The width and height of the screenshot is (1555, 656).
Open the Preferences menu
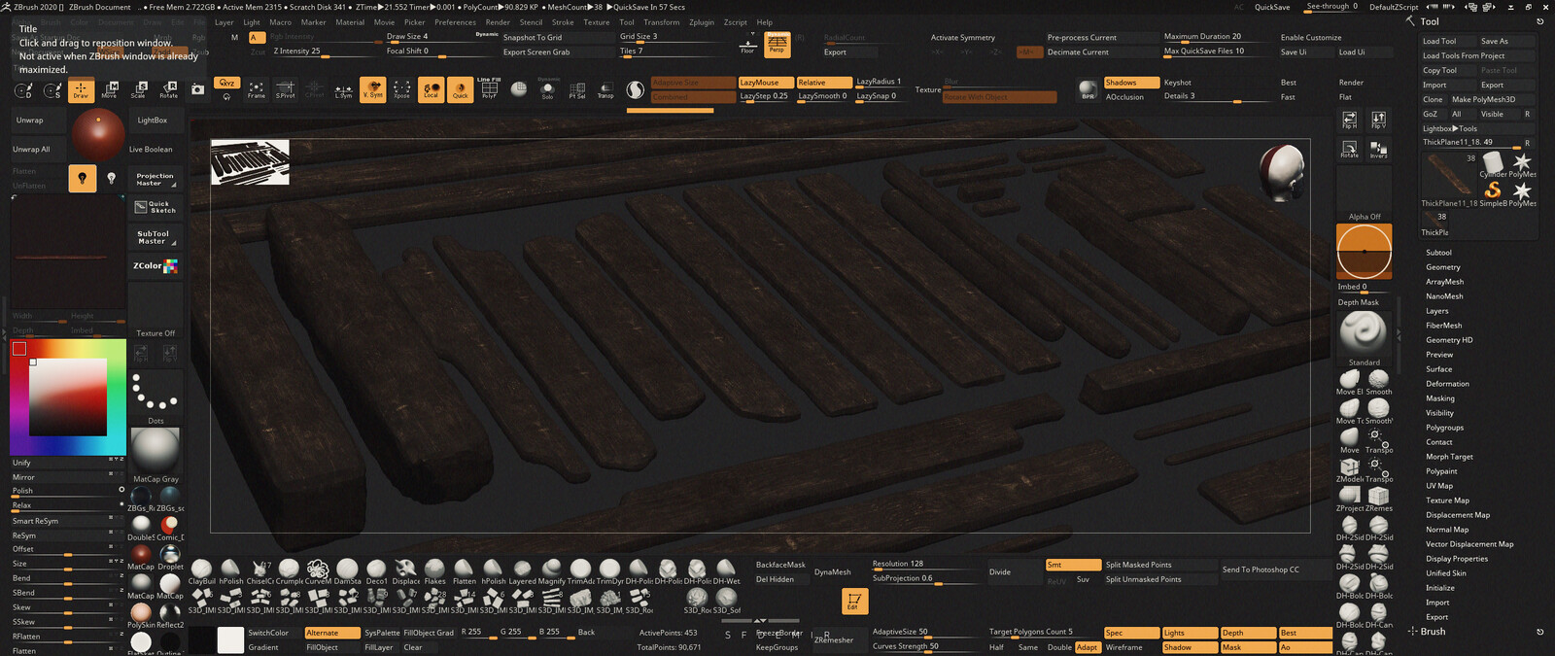(456, 22)
